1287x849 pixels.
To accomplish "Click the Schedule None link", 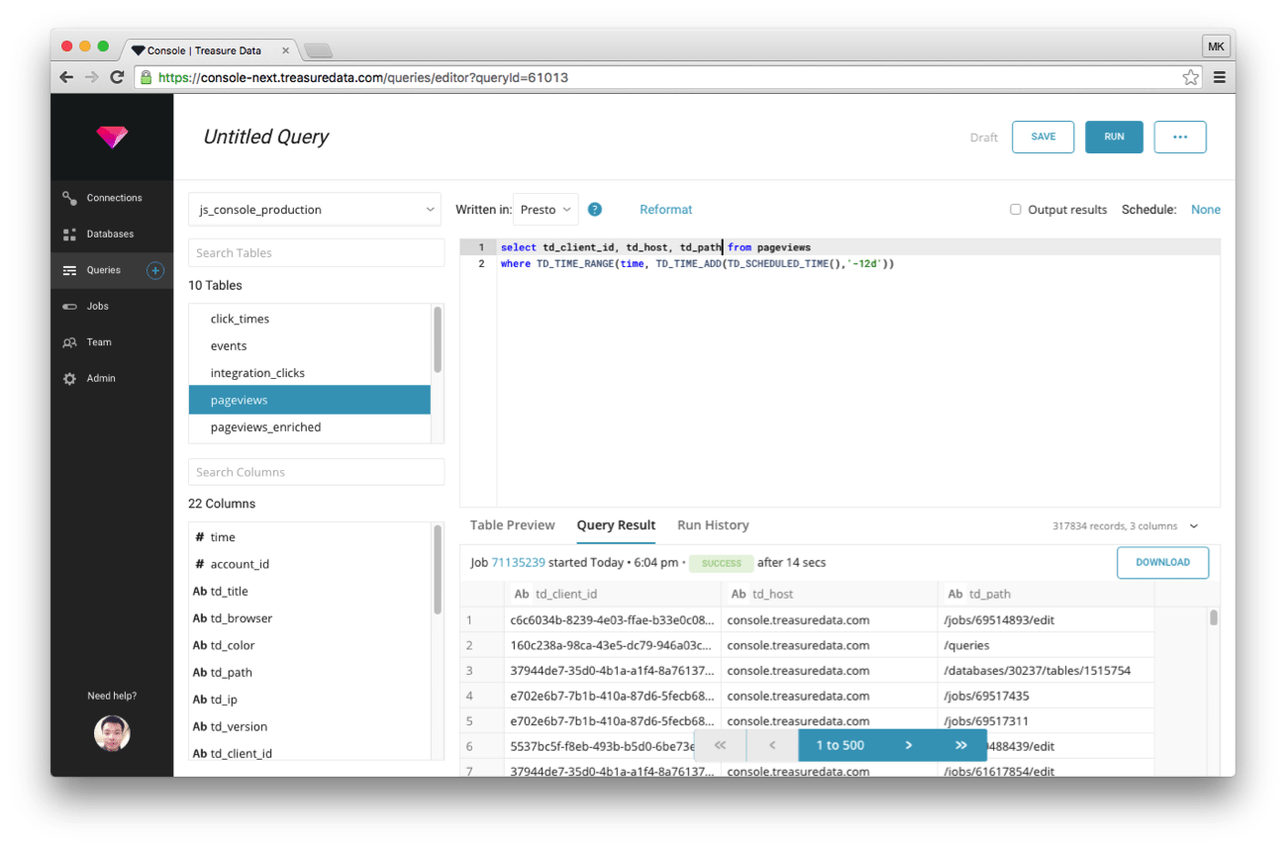I will (x=1206, y=210).
